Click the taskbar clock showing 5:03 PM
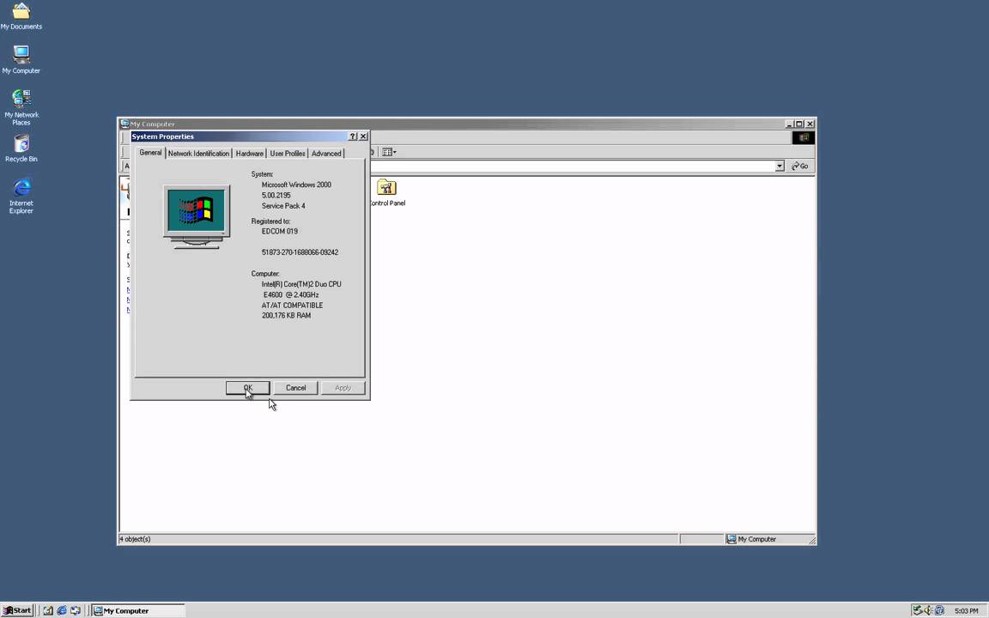The width and height of the screenshot is (989, 618). [x=967, y=610]
